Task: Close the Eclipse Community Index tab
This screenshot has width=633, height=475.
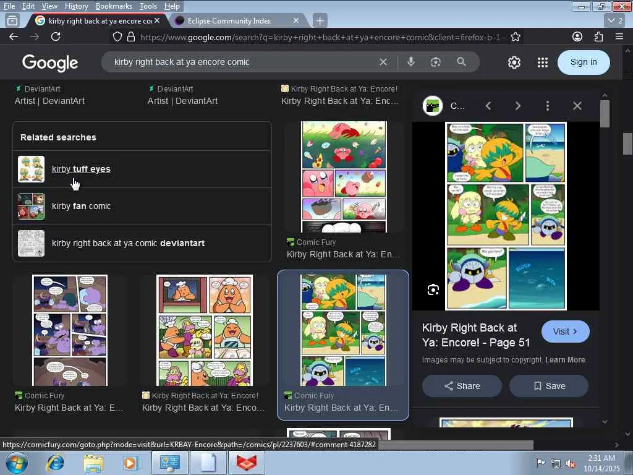Action: (296, 20)
